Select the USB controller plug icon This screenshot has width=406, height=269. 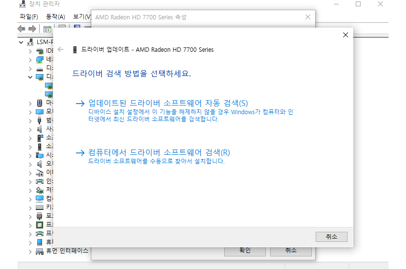pos(39,120)
